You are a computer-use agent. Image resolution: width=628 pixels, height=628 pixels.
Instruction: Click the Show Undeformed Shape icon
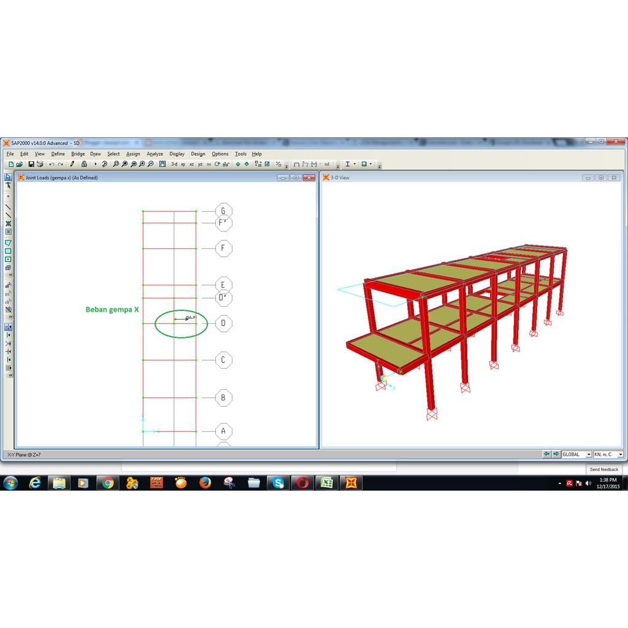pyautogui.click(x=296, y=164)
